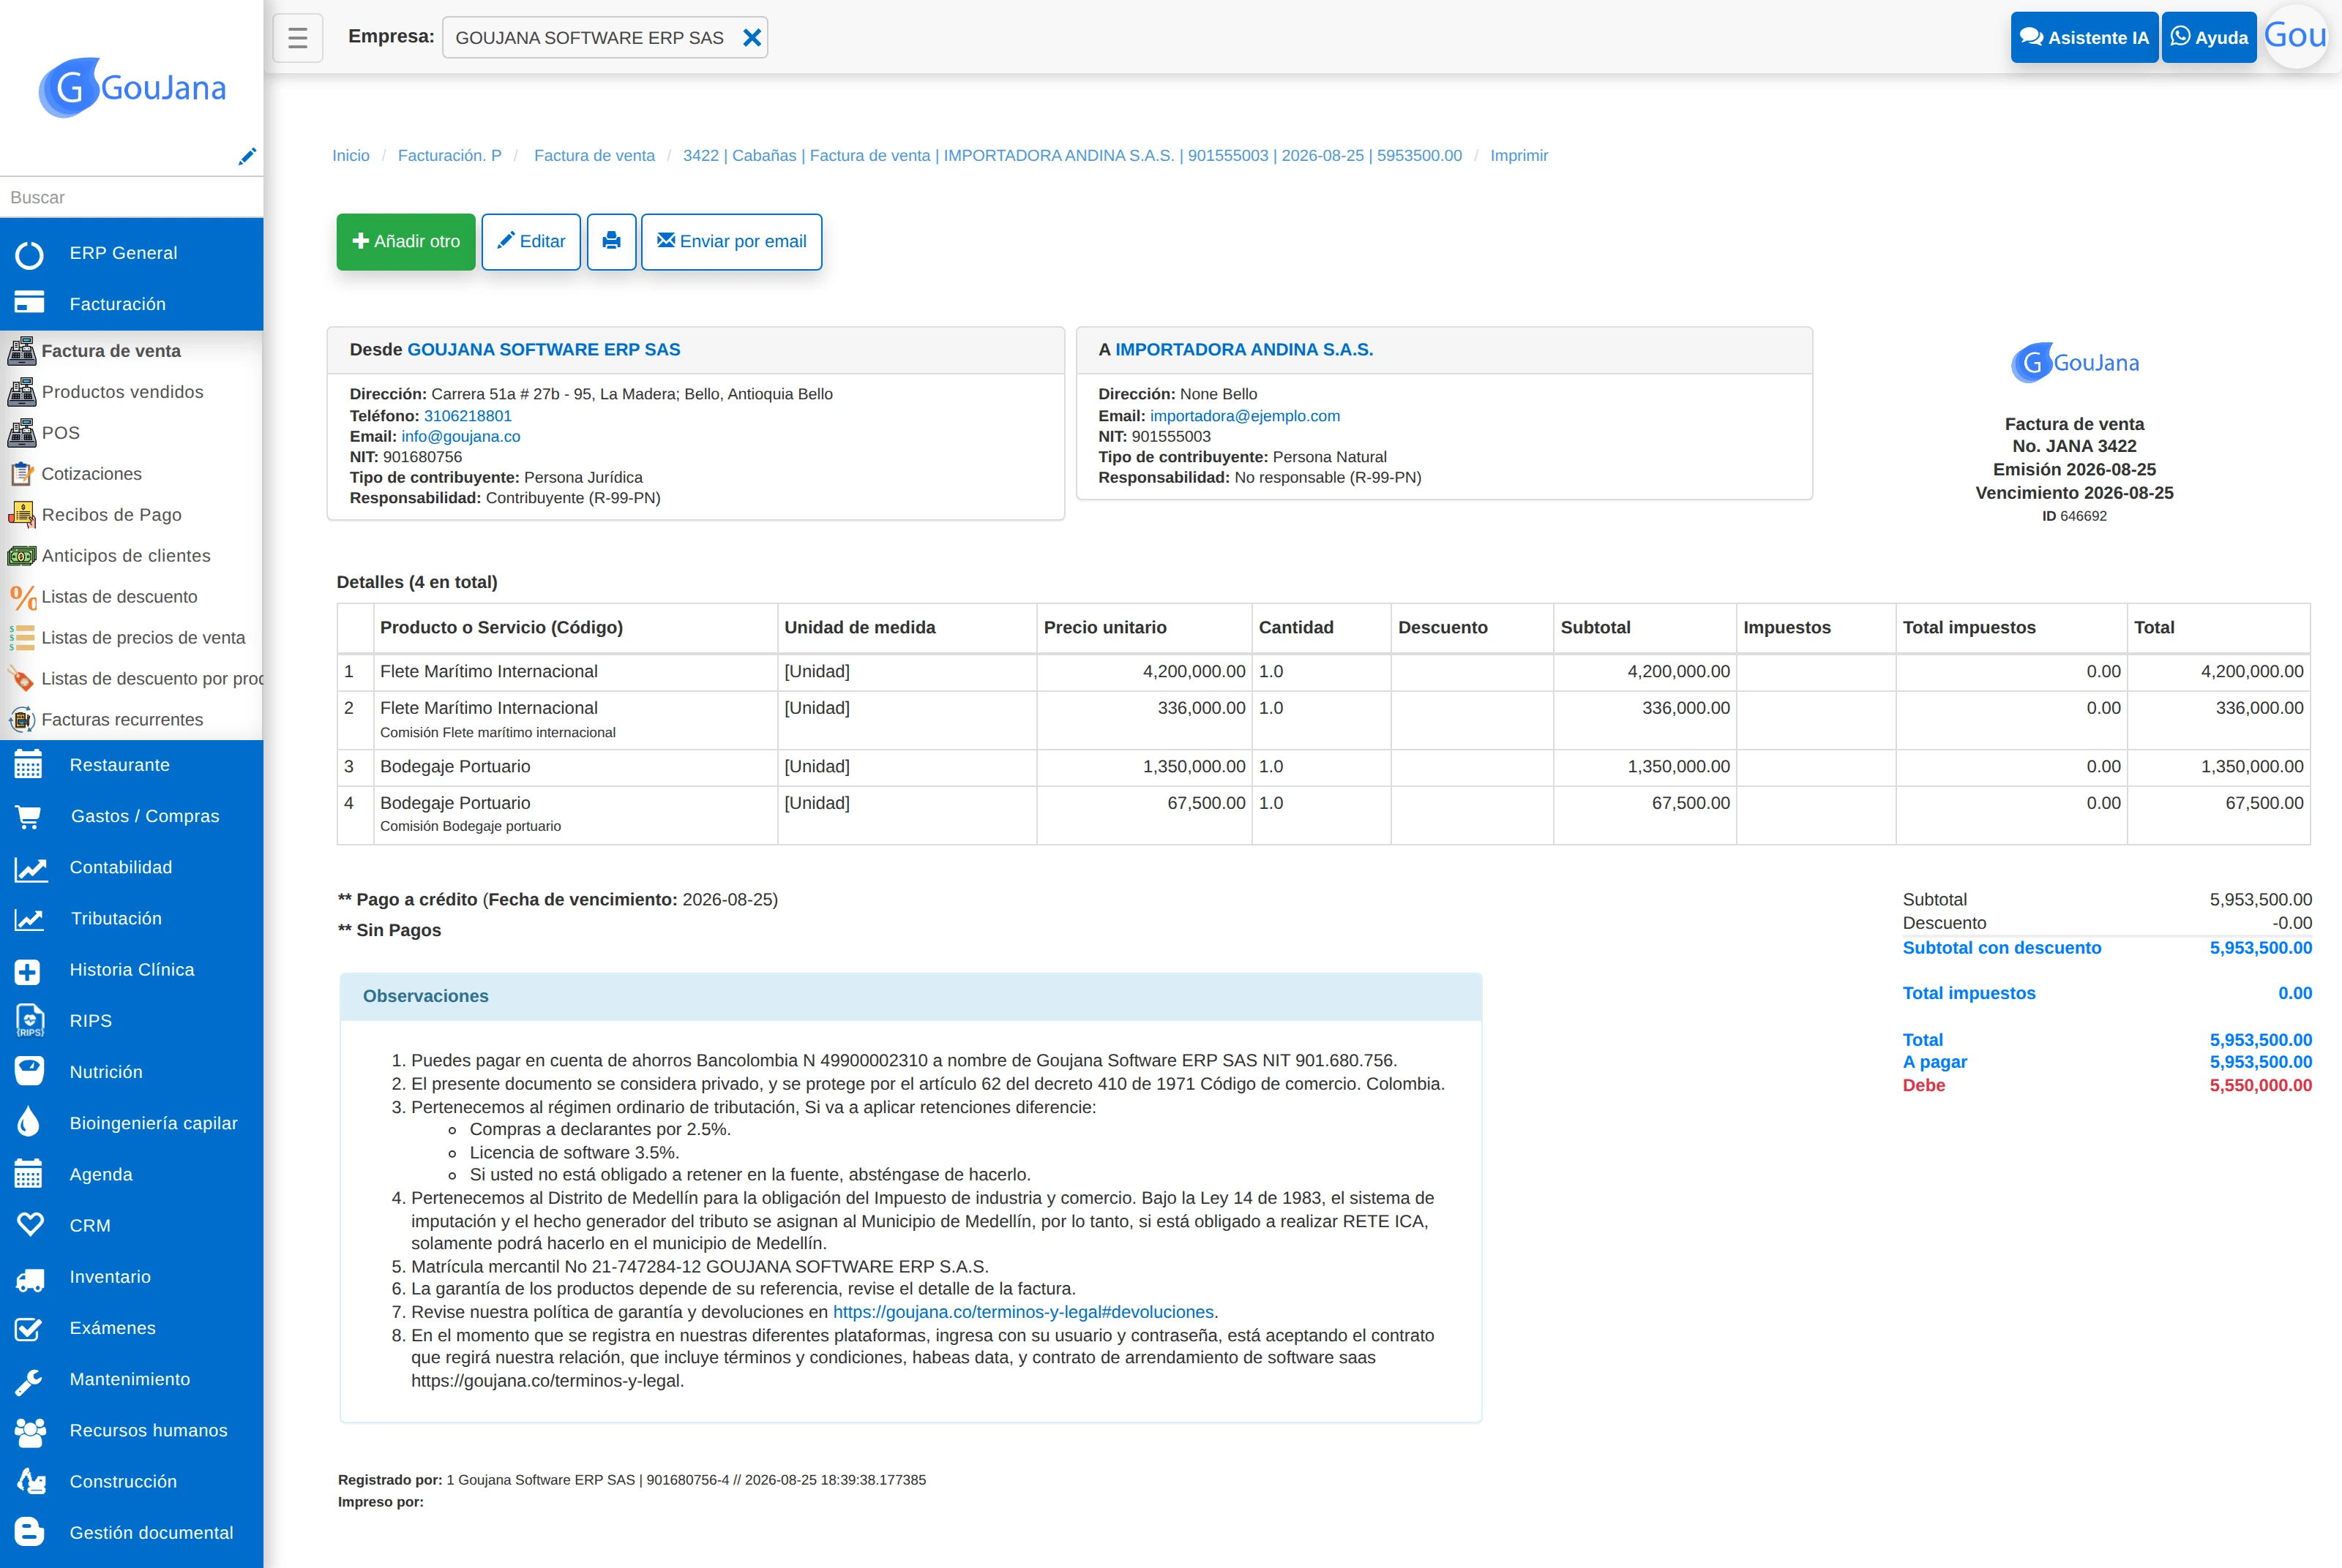The height and width of the screenshot is (1568, 2342).
Task: Click the Listas de descuento percent icon
Action: (x=21, y=597)
